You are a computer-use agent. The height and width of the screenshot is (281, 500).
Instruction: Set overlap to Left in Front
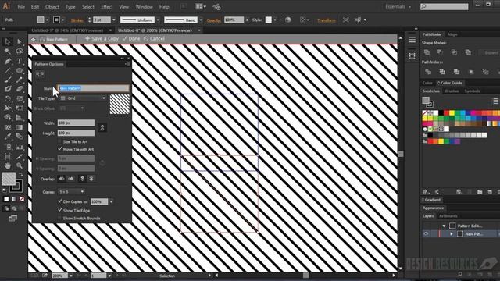click(62, 179)
